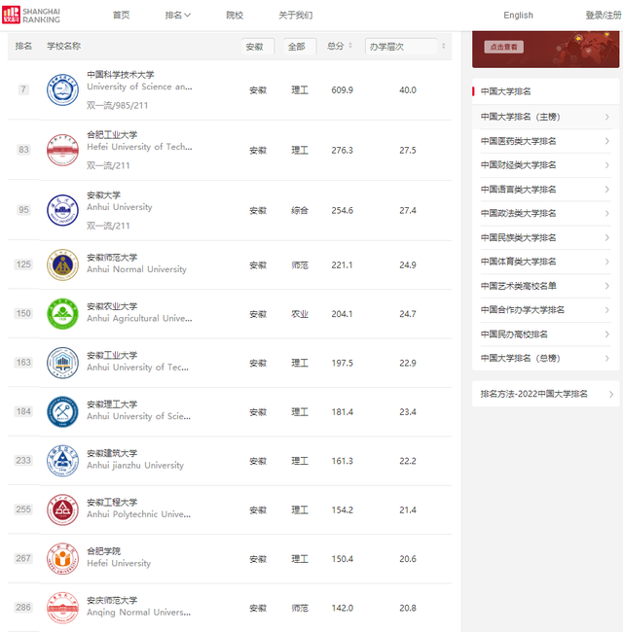Screen dimensions: 623x632
Task: Click chevron next to 排名方法-2022中国大学排名
Action: point(611,394)
